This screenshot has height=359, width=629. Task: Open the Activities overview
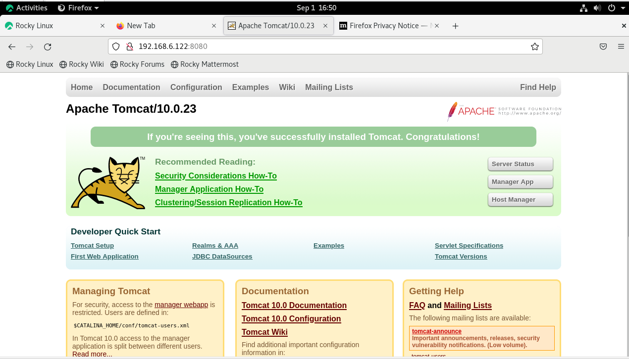(27, 8)
